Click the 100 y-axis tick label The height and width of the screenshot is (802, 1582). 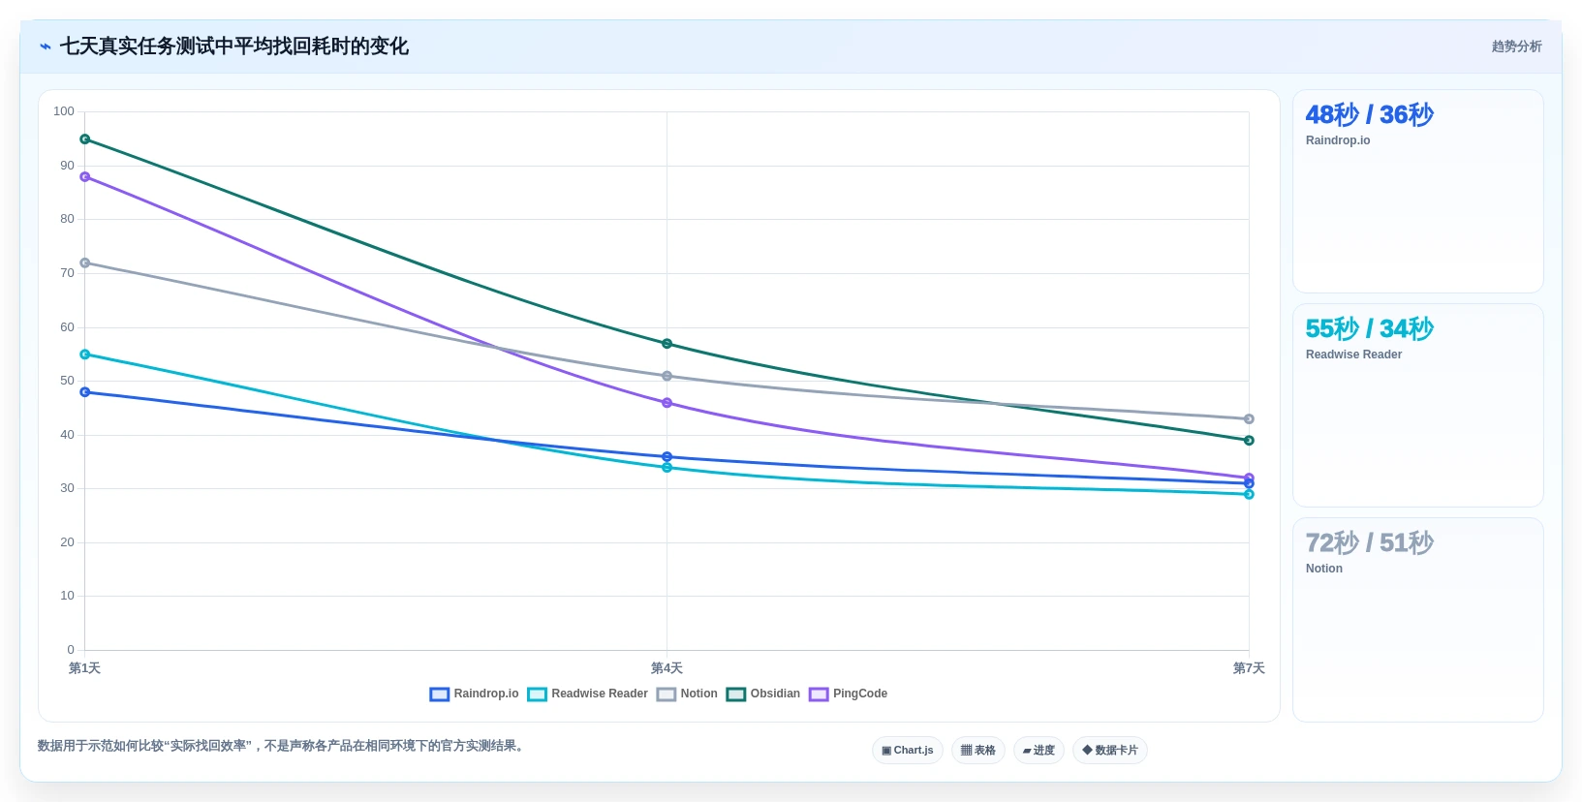(x=64, y=111)
